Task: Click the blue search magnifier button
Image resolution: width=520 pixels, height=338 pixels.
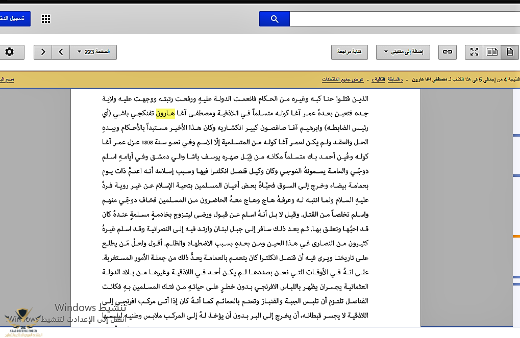Action: tap(274, 19)
